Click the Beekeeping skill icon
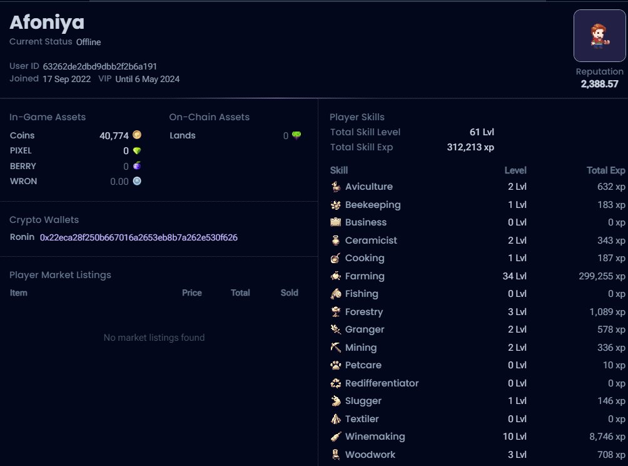The image size is (628, 466). pyautogui.click(x=336, y=205)
